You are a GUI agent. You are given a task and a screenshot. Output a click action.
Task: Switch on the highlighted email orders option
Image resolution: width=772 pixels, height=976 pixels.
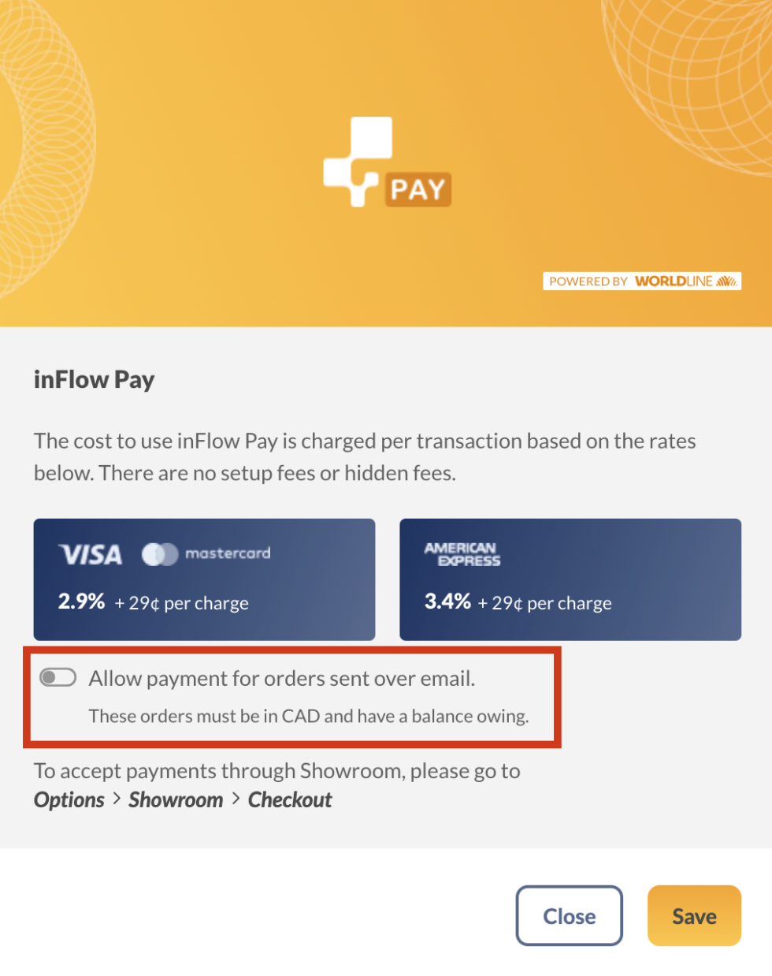pos(57,676)
